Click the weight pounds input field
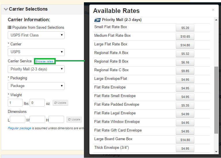 pos(15,103)
